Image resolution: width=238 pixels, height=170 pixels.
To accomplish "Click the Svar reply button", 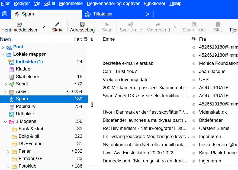I will tap(107, 27).
